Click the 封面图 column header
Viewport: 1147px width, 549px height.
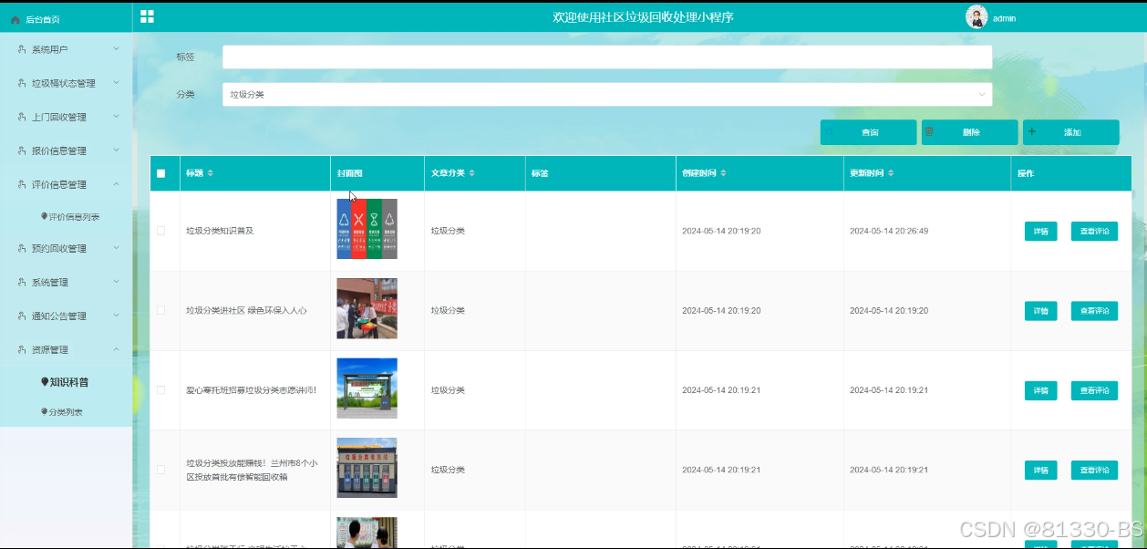pos(350,173)
